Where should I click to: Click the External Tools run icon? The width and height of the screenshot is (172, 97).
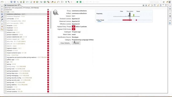tap(48, 2)
